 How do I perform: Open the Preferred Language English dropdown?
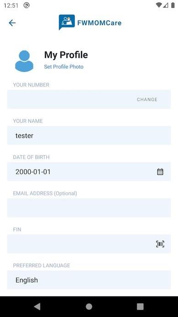click(x=89, y=280)
